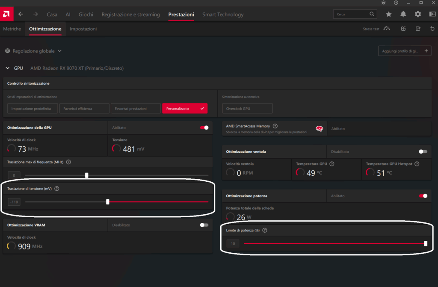The height and width of the screenshot is (287, 438).
Task: Switch to the Metriche subtab
Action: coord(12,29)
